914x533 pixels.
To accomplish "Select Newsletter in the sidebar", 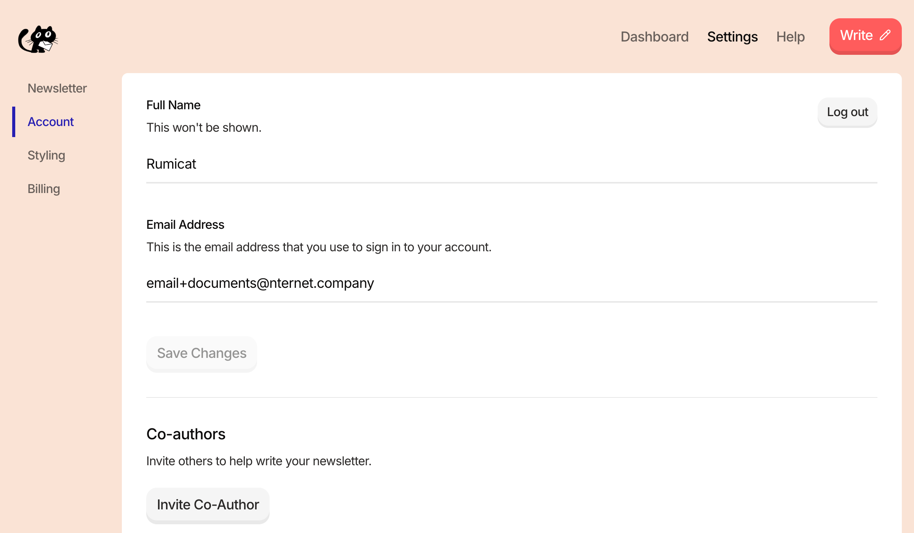I will point(57,88).
